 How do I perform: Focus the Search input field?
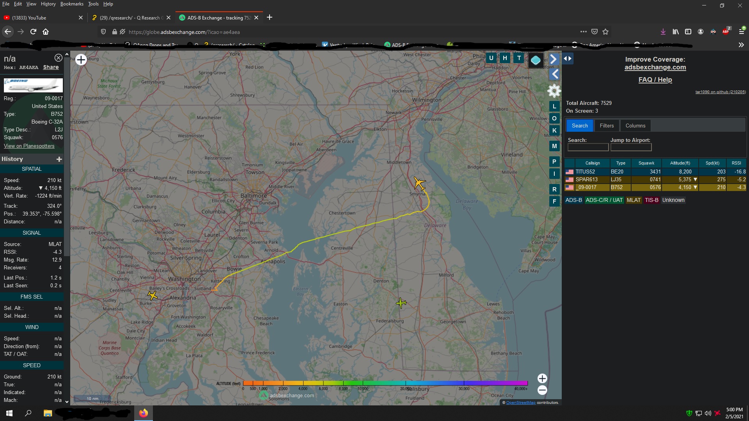pyautogui.click(x=588, y=147)
